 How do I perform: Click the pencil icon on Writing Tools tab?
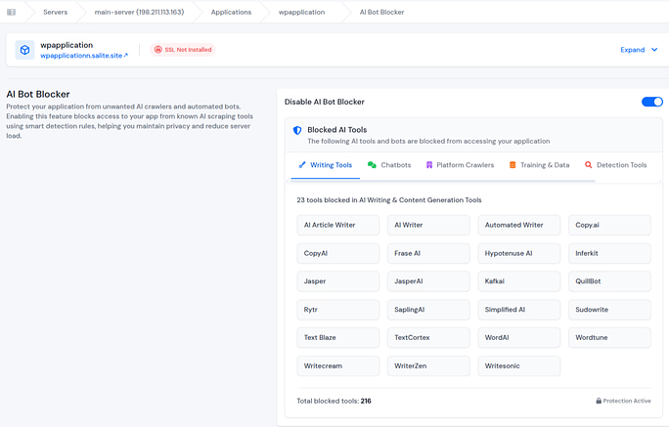click(x=302, y=165)
